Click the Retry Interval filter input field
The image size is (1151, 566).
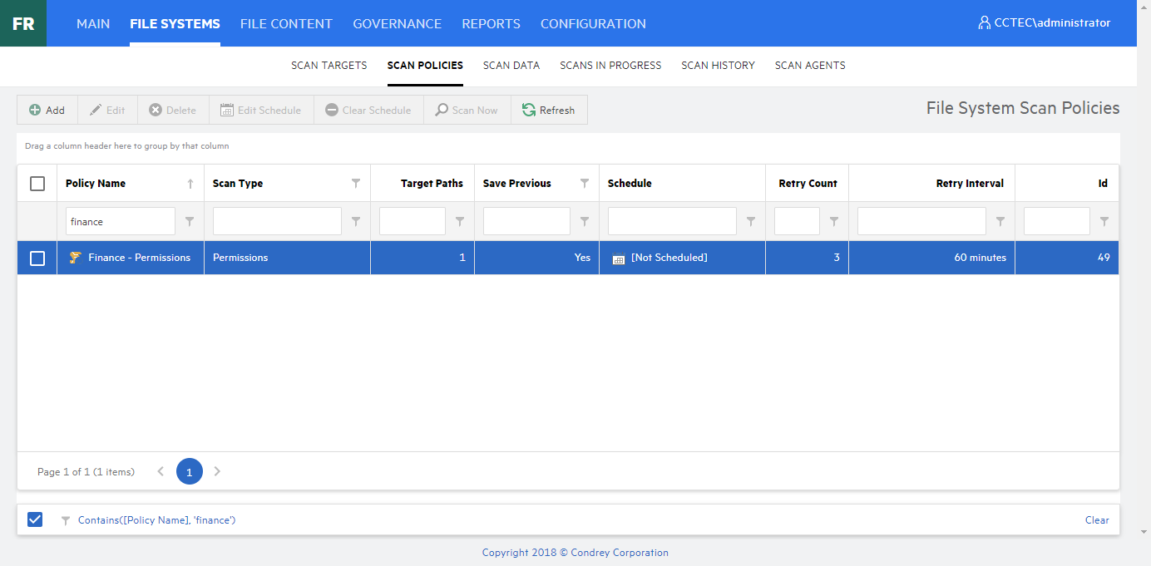tap(921, 221)
